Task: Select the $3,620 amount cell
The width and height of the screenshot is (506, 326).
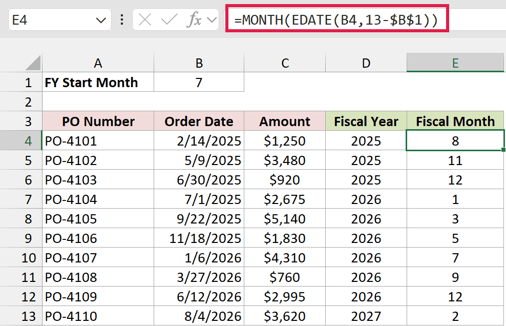Action: pos(285,316)
